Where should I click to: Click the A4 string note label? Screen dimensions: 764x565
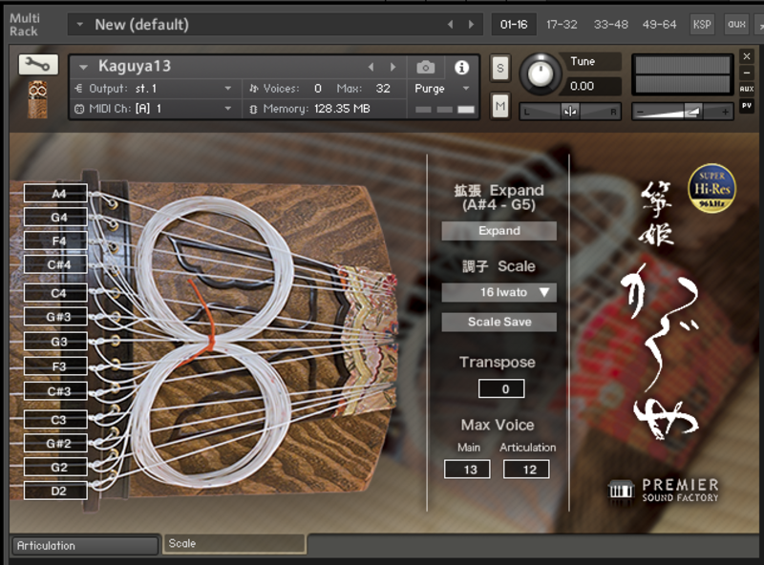coord(55,194)
